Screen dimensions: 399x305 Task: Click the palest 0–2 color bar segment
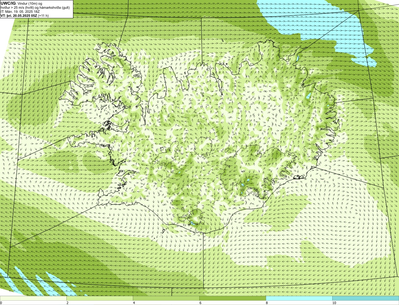click(33, 298)
